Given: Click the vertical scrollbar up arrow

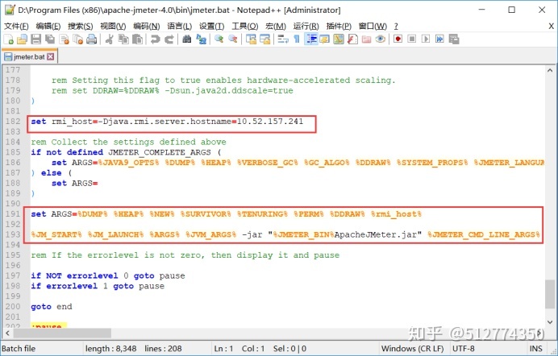Looking at the screenshot, I should pyautogui.click(x=550, y=70).
